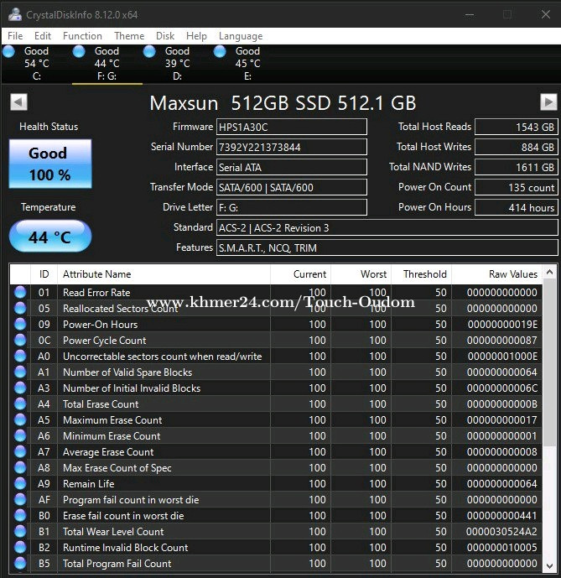Click status orb of Maximum Erase Count row
The image size is (561, 578).
point(20,419)
